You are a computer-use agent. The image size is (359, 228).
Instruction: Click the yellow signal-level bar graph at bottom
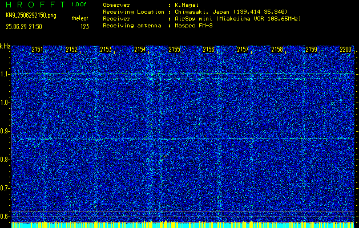(x=183, y=225)
